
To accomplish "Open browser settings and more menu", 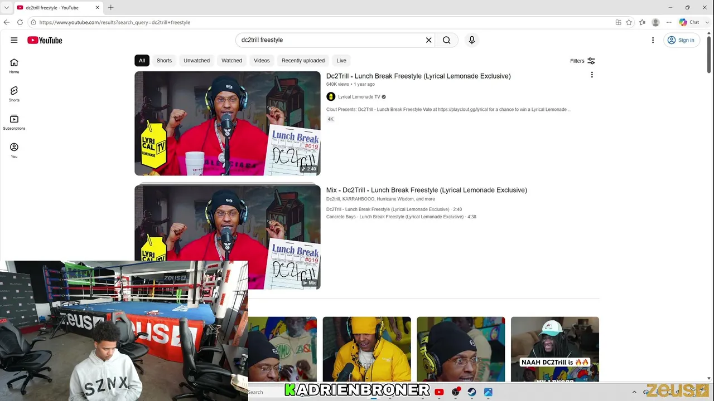I will click(669, 22).
